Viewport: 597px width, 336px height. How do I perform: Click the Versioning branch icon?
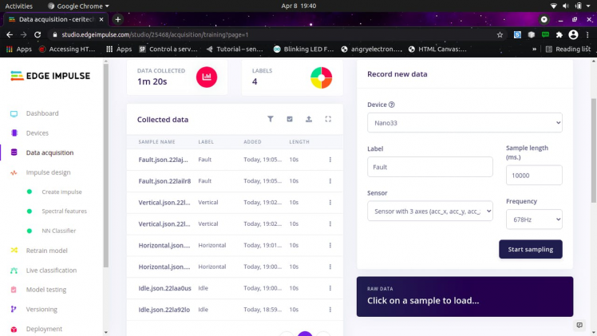tap(14, 309)
